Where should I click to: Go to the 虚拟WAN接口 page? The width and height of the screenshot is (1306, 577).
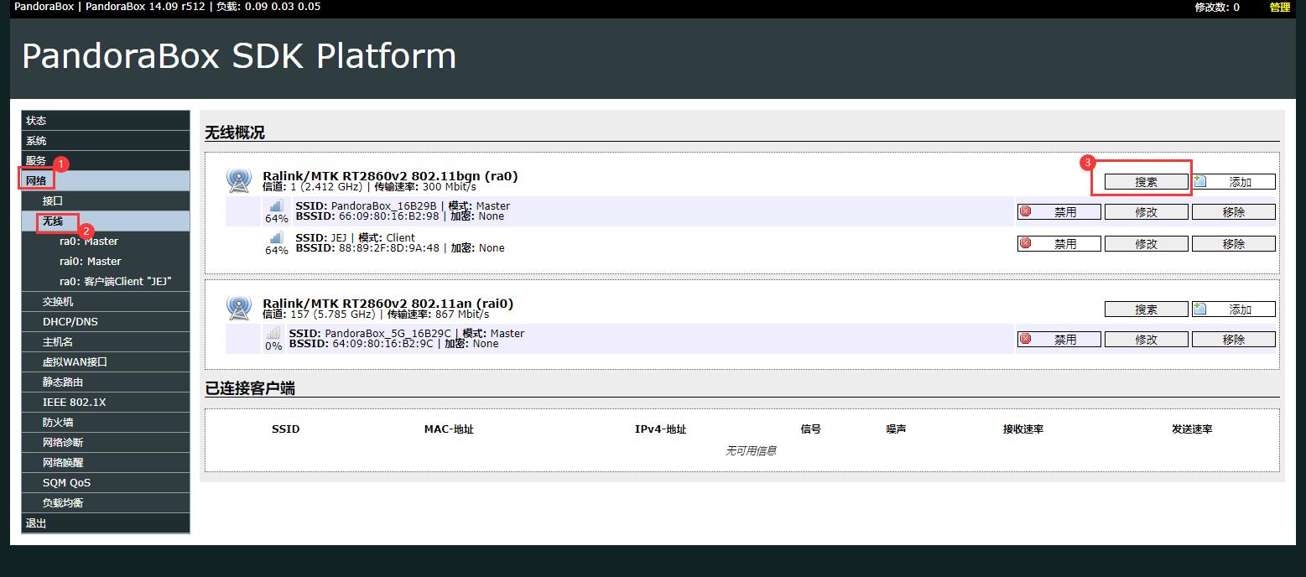click(106, 362)
